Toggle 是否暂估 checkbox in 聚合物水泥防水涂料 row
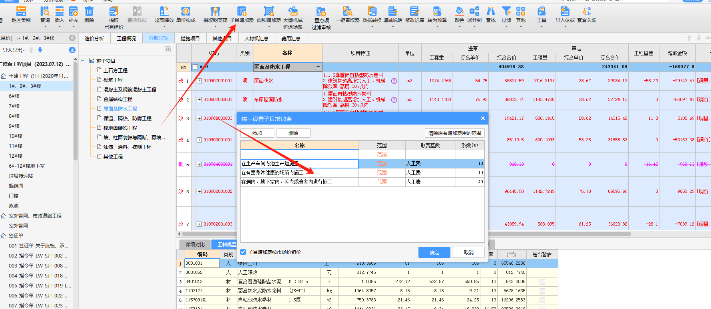This screenshot has width=711, height=309. coord(542,291)
